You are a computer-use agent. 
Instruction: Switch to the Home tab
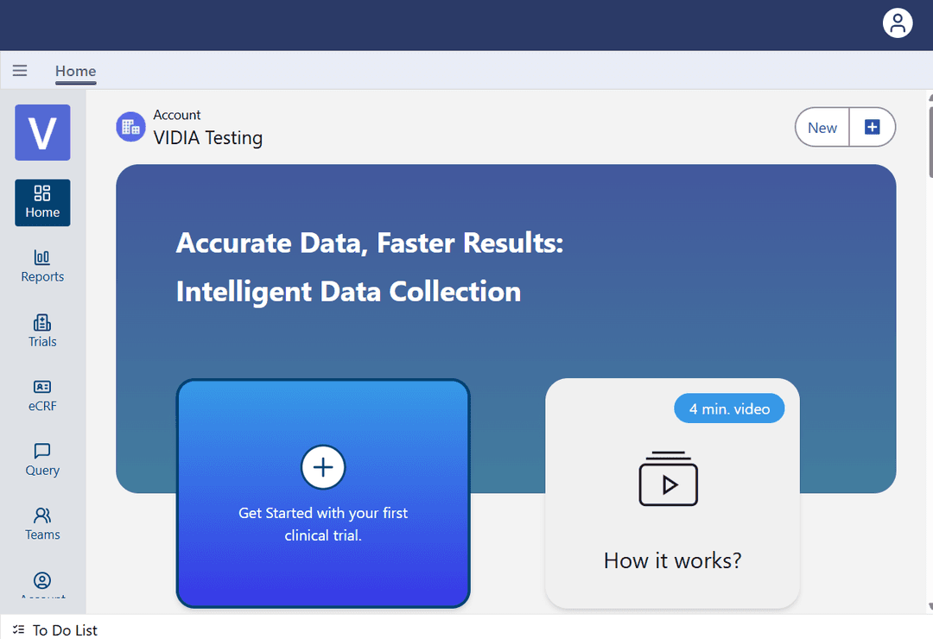click(x=75, y=71)
